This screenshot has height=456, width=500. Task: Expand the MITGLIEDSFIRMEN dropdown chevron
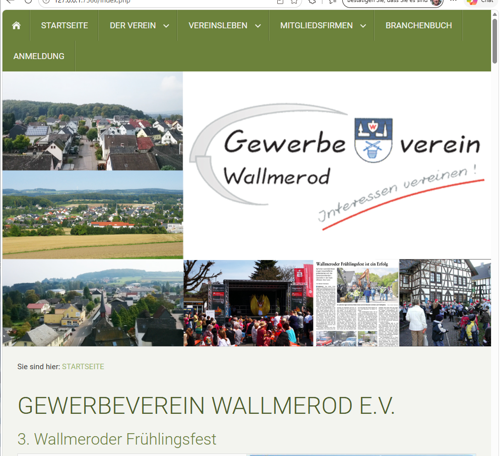point(363,26)
